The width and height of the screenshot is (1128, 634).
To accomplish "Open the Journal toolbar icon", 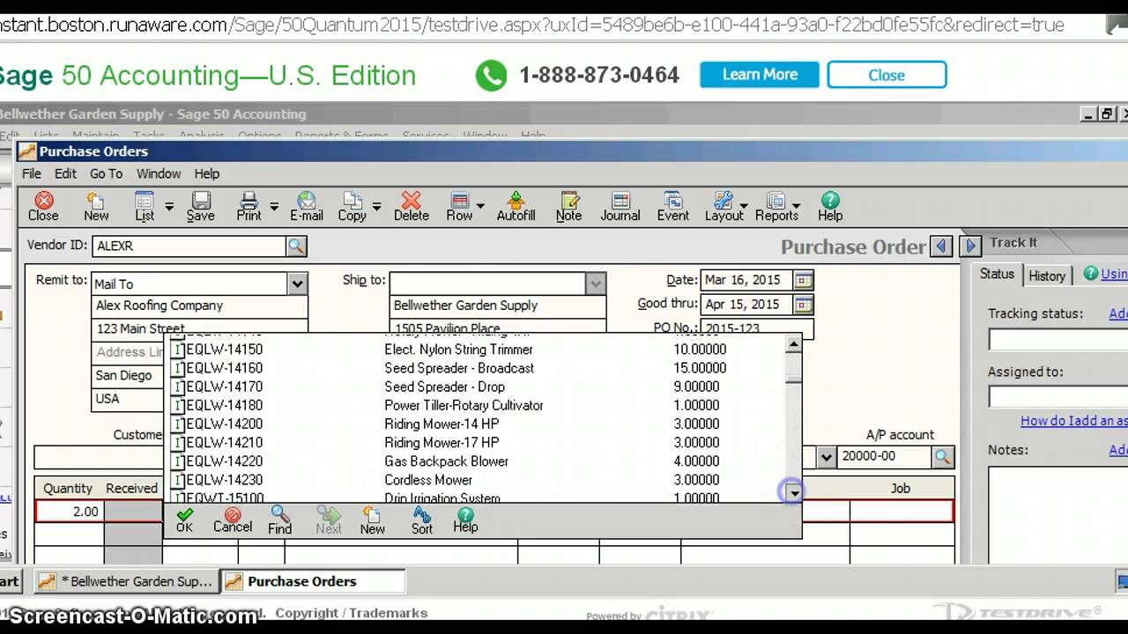I will tap(620, 207).
